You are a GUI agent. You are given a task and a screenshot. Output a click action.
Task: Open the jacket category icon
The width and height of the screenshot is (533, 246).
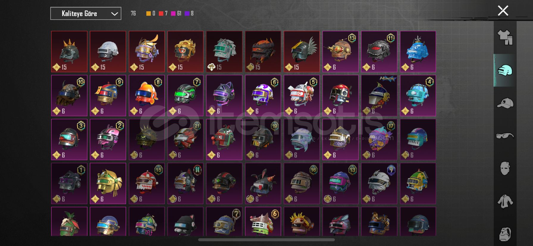pyautogui.click(x=505, y=201)
